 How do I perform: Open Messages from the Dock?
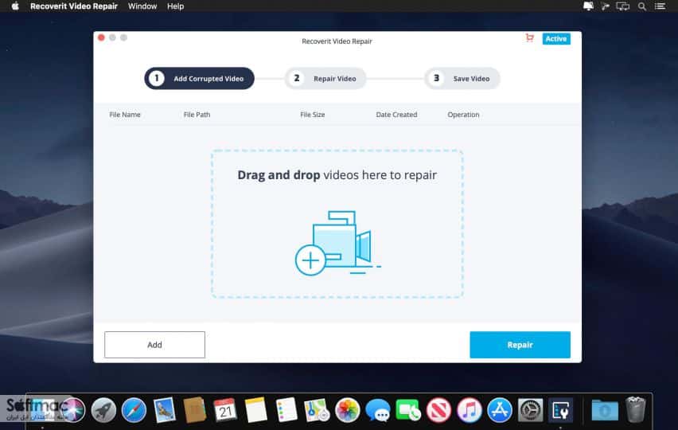(378, 409)
